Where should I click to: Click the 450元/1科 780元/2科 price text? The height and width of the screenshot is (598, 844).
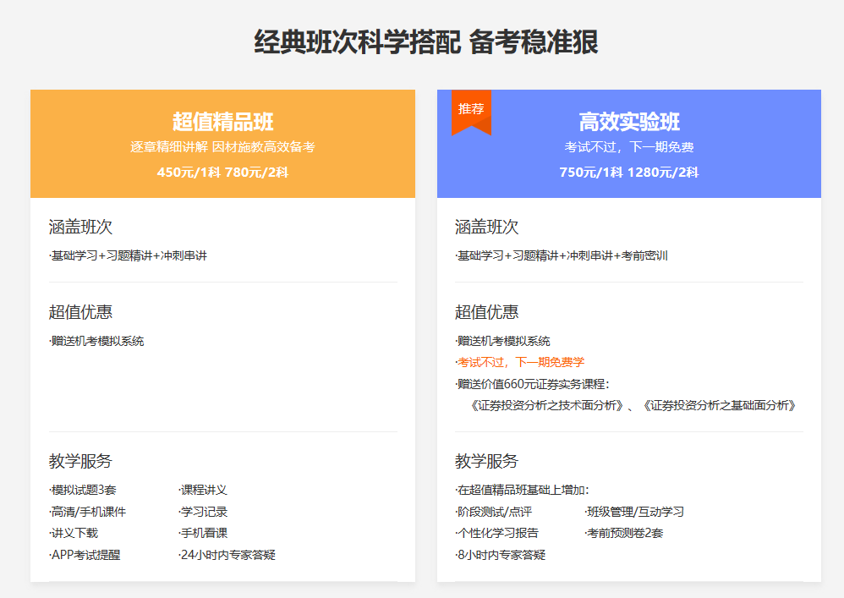(x=222, y=173)
